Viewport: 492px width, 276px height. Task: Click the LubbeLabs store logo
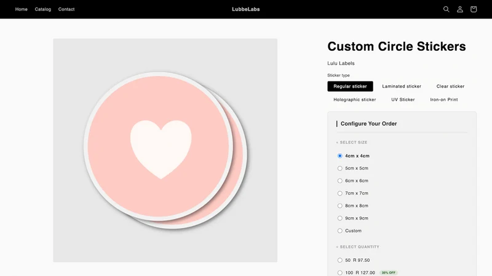tap(245, 9)
